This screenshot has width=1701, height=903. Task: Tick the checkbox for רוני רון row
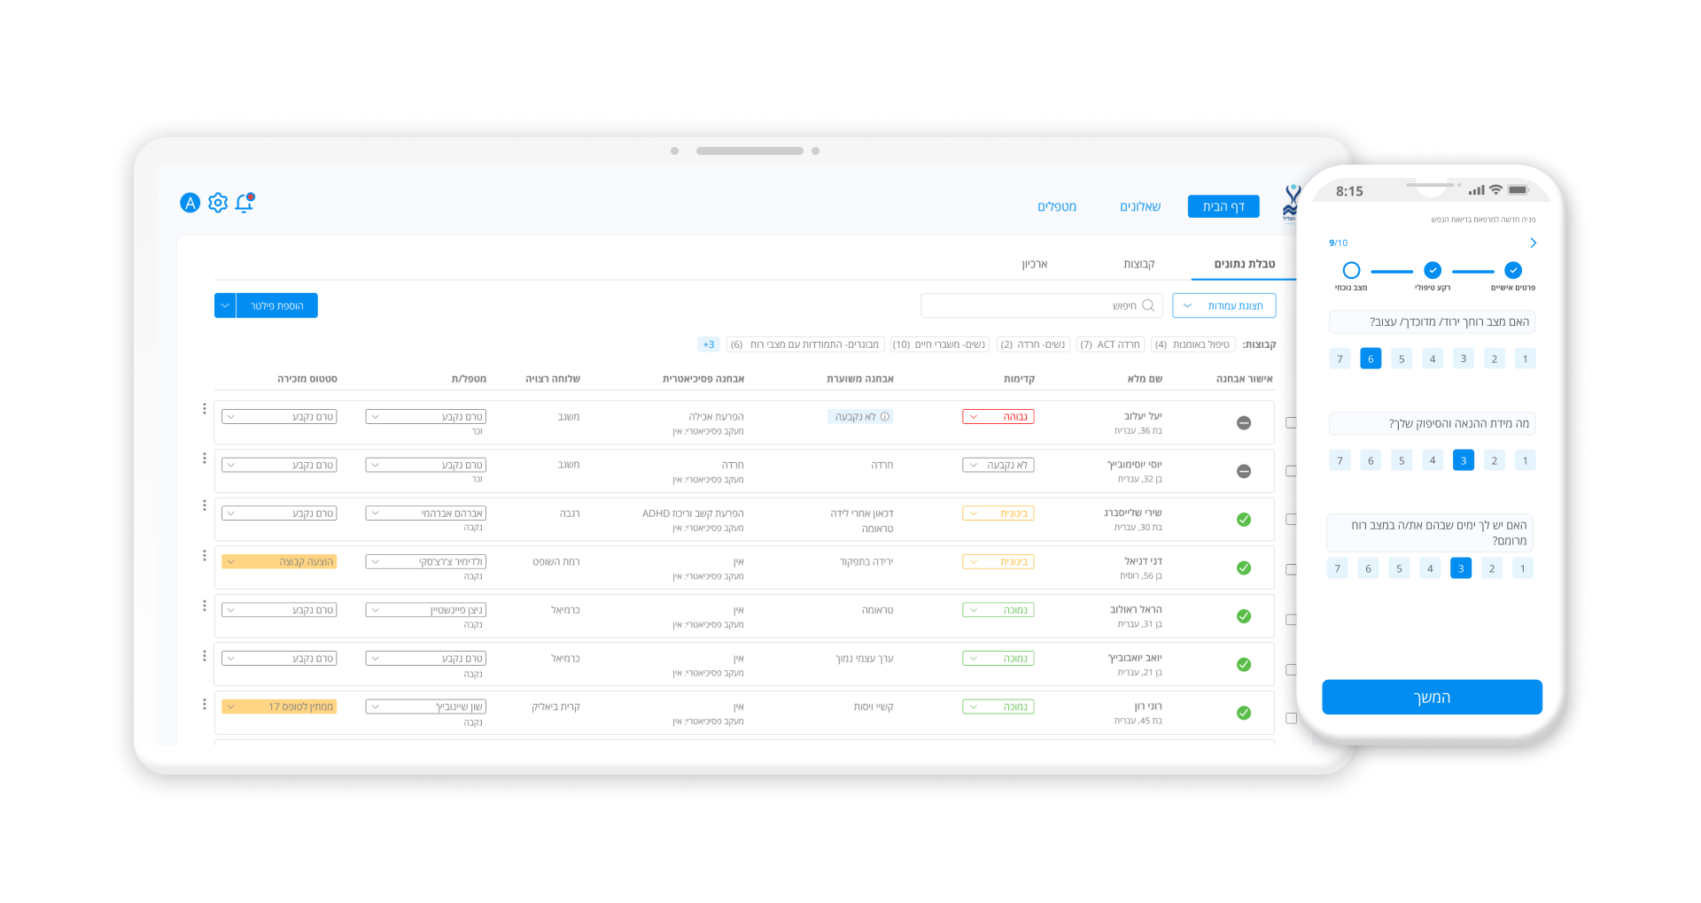point(1292,718)
